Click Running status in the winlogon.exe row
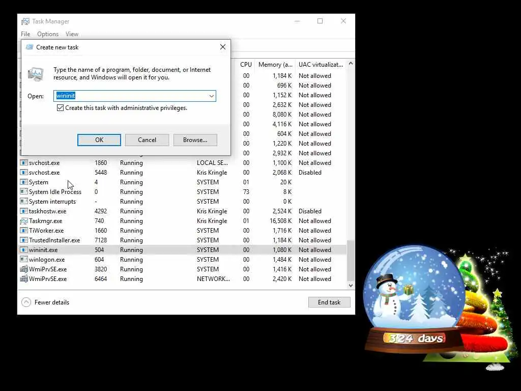This screenshot has height=391, width=521. (x=131, y=259)
